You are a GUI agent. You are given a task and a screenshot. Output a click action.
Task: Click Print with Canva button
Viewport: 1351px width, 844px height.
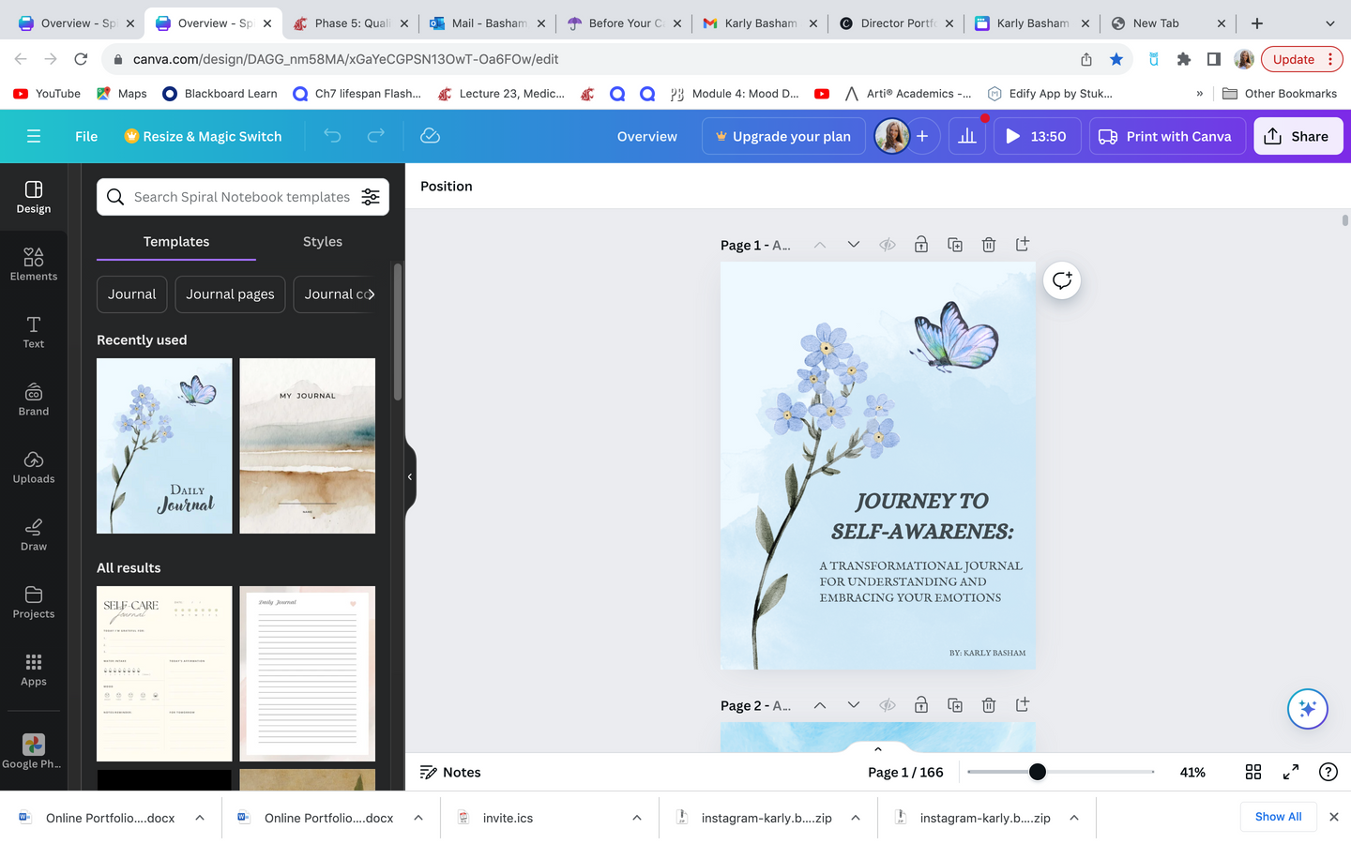(1166, 136)
